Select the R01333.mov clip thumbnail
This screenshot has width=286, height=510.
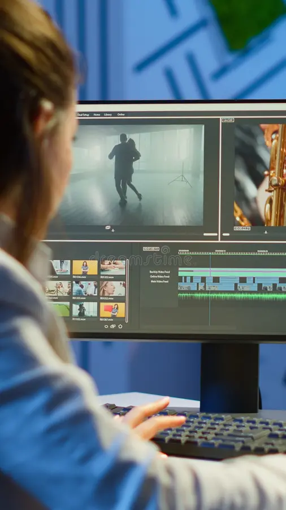tap(85, 288)
